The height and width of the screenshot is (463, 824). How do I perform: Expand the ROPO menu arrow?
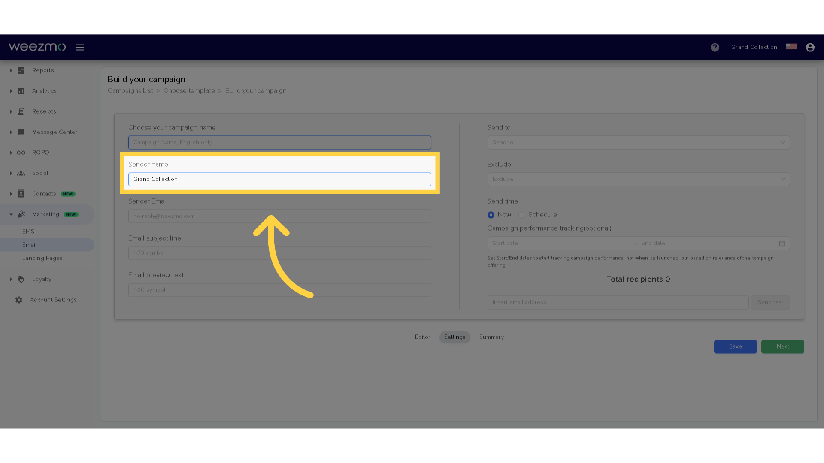tap(11, 153)
